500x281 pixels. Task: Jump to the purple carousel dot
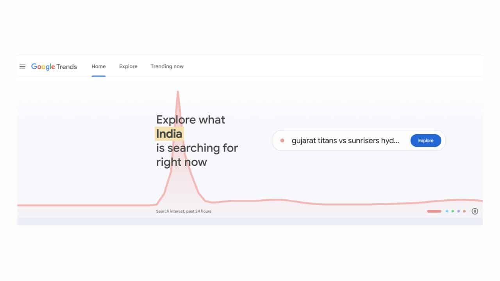[x=459, y=211]
